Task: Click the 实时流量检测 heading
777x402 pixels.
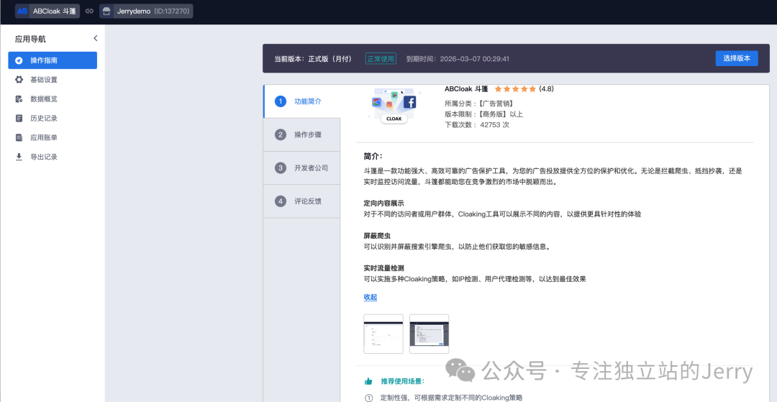Action: coord(383,268)
